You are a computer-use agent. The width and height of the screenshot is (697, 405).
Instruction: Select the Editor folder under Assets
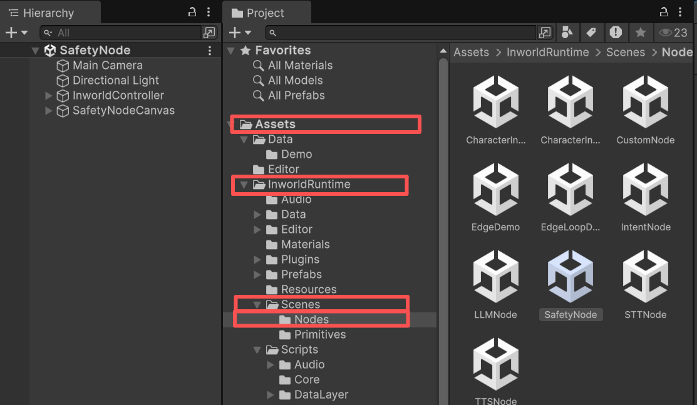point(283,170)
